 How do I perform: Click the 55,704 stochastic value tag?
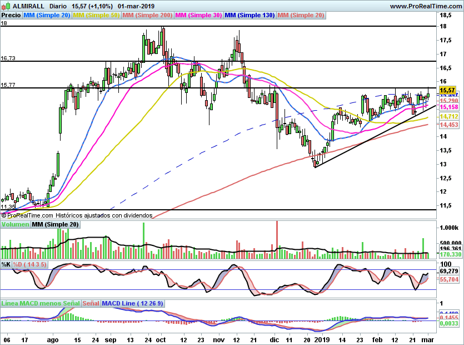tap(448, 279)
